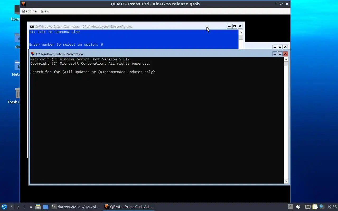This screenshot has height=211, width=338.
Task: Switch to workspace 4
Action: [31, 207]
